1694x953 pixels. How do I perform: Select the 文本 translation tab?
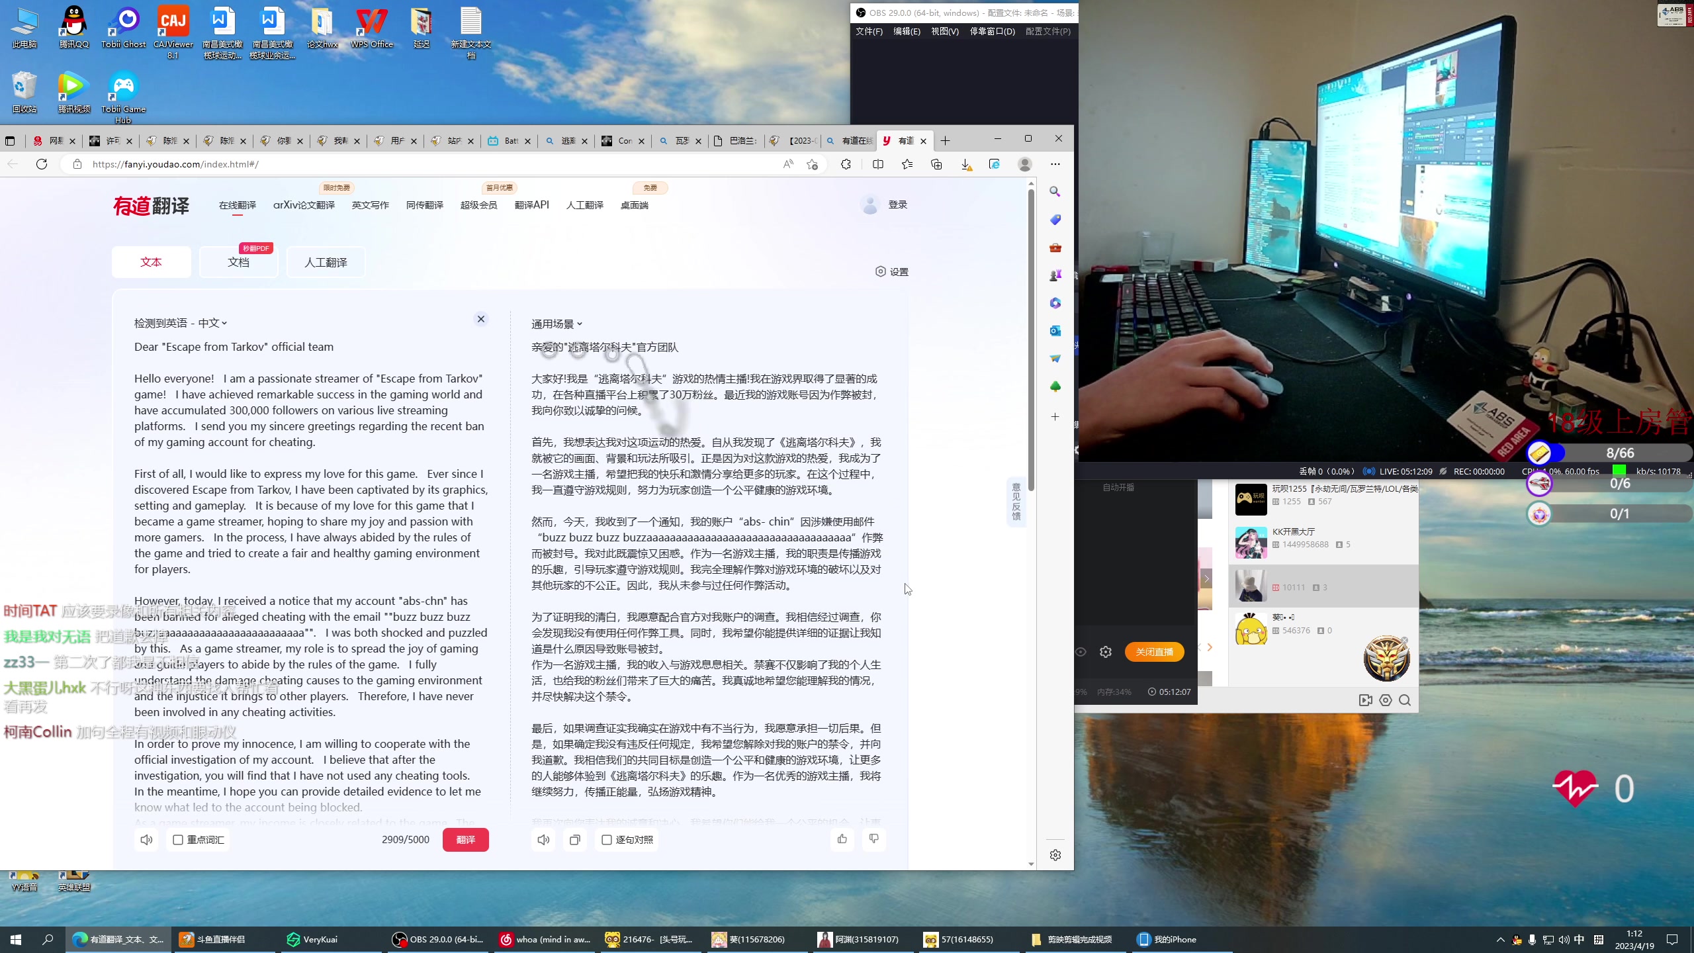152,262
